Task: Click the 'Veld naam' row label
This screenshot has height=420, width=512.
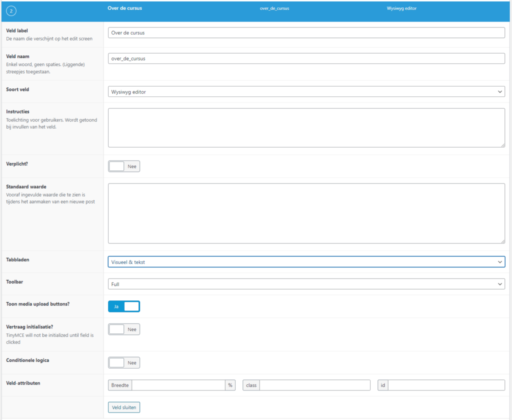Action: tap(17, 56)
